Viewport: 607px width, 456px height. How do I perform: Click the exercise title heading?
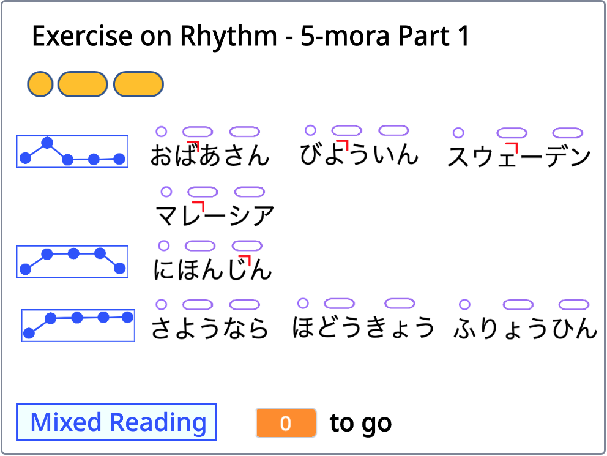pos(250,37)
